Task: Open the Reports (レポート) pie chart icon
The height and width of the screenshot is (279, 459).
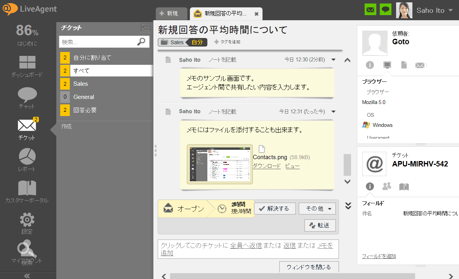Action: [x=27, y=157]
